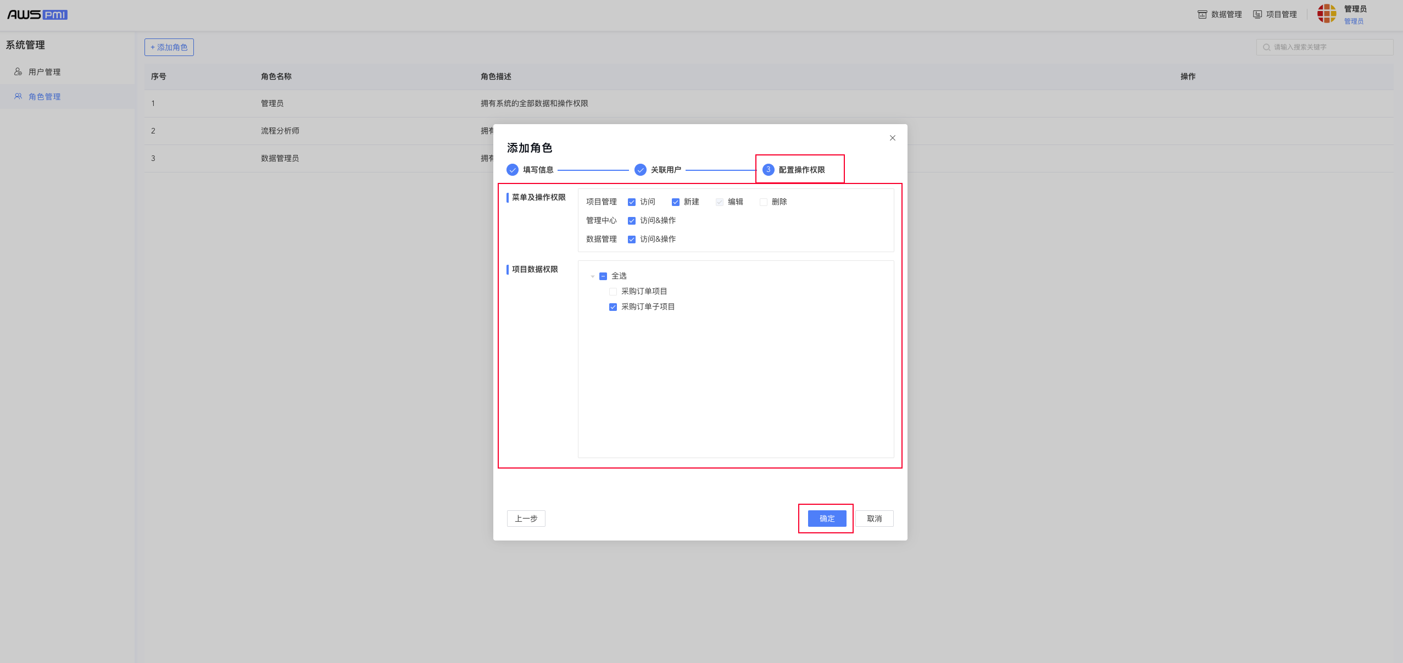Click the 角色管理 sidebar icon
The height and width of the screenshot is (663, 1403).
pyautogui.click(x=18, y=97)
